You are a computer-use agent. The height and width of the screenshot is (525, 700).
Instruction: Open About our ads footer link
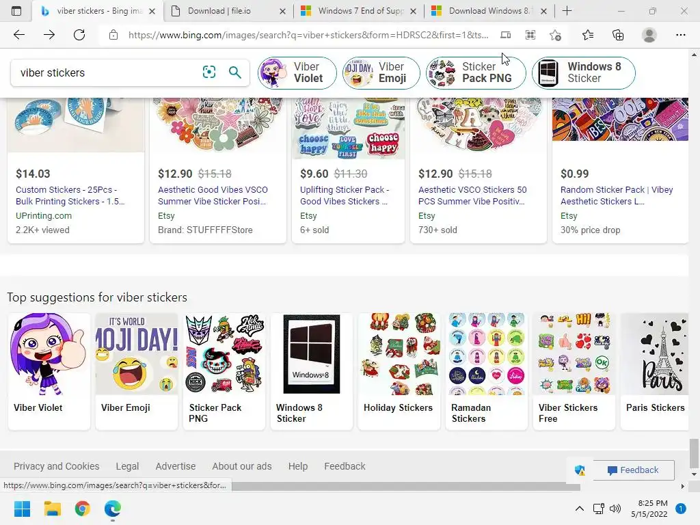[x=242, y=466]
